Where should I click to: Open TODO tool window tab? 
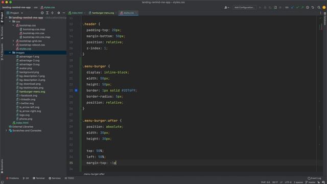[69, 178]
